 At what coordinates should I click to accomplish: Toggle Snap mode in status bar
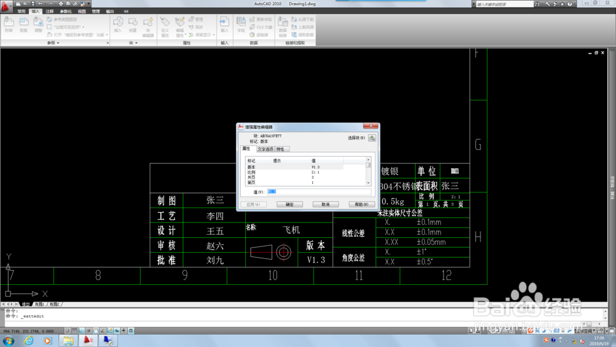point(68,331)
